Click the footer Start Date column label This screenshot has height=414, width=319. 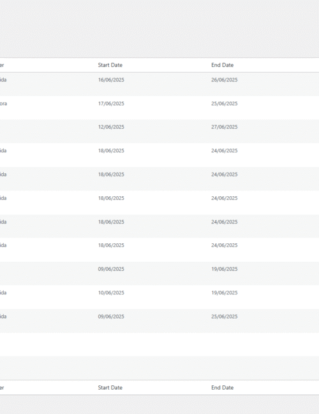[x=110, y=388]
